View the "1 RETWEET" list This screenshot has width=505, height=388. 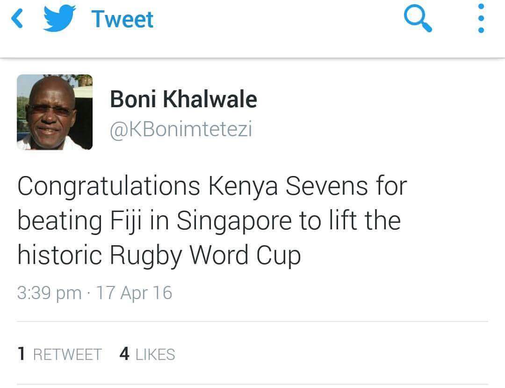point(59,354)
